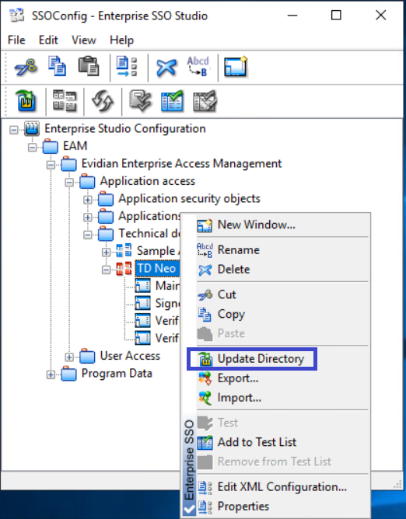Click the Paste clipboard toolbar icon
Screen dimensions: 406x519
coord(89,67)
